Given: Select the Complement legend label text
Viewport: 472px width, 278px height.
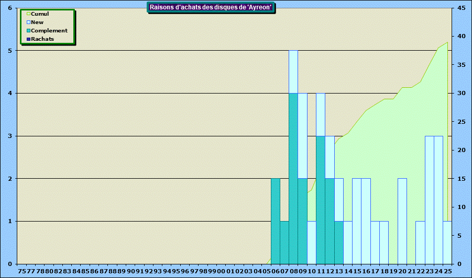Looking at the screenshot, I should pyautogui.click(x=49, y=31).
